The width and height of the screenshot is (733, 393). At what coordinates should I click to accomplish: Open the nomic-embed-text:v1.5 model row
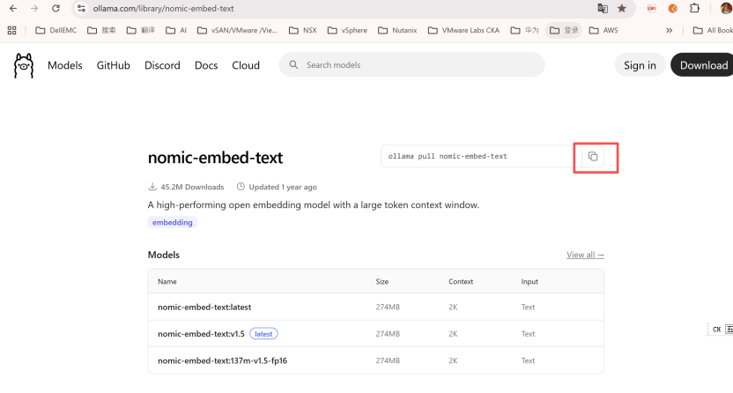pos(200,334)
